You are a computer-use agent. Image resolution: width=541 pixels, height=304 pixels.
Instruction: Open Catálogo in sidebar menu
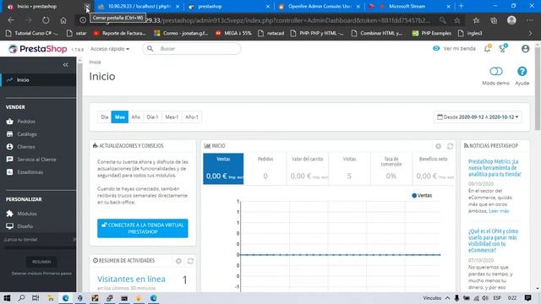(x=27, y=134)
